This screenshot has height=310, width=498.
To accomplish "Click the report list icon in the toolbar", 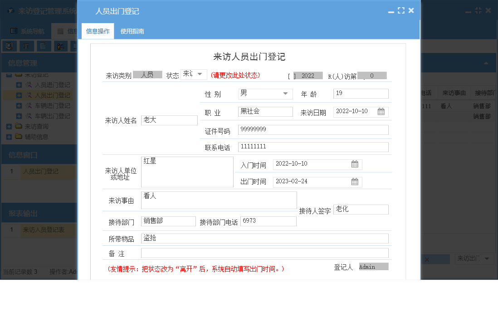I will (x=26, y=46).
